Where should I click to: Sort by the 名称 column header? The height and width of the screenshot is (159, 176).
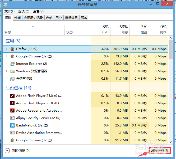click(x=34, y=30)
